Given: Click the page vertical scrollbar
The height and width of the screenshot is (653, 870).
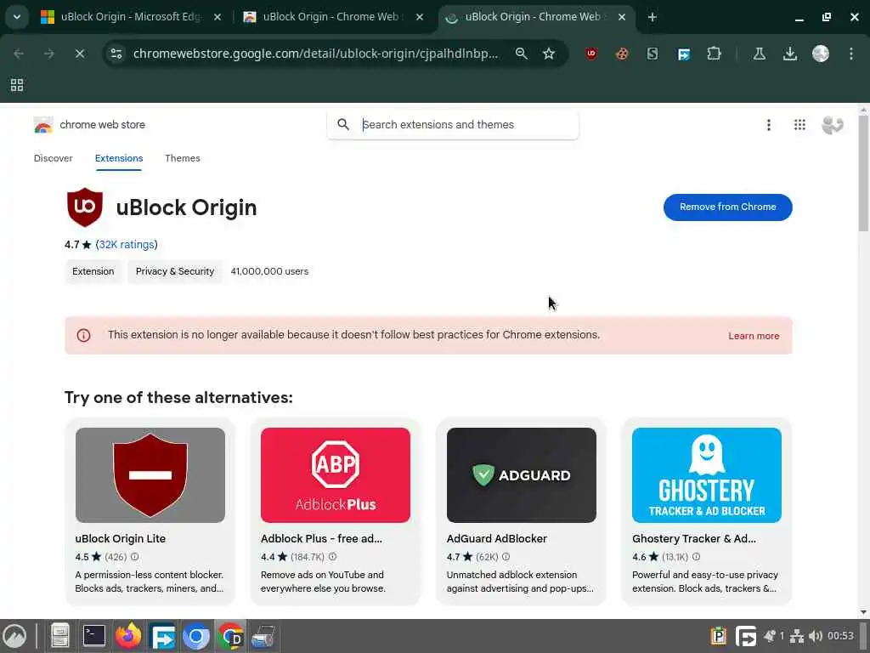Looking at the screenshot, I should [x=863, y=172].
